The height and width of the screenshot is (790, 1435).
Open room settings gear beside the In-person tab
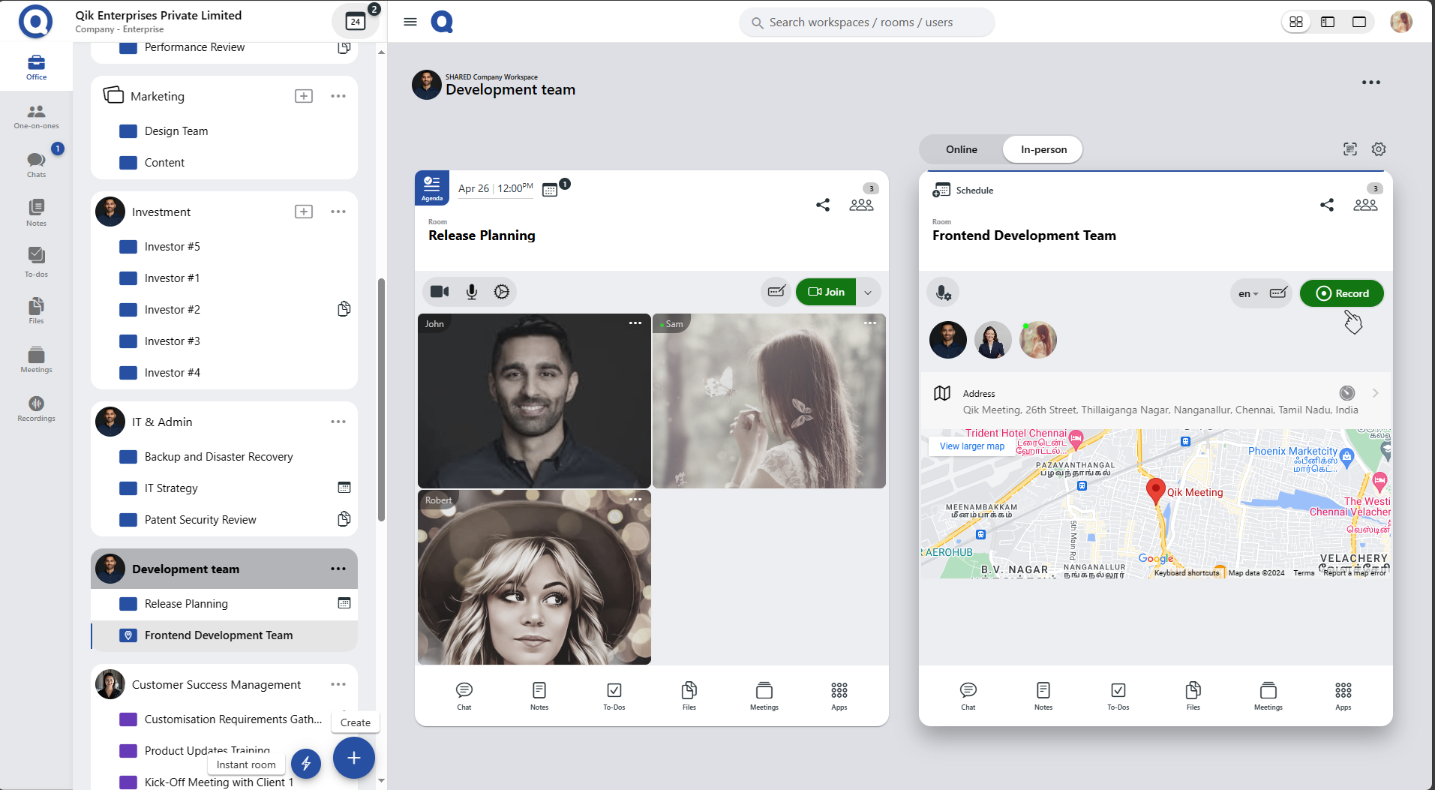click(x=1378, y=149)
